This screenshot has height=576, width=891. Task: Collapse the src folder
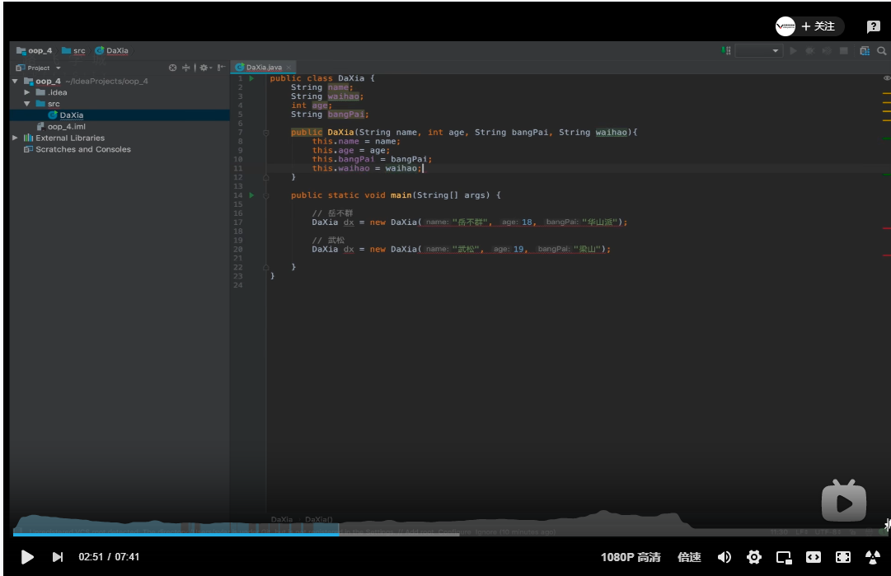point(26,104)
